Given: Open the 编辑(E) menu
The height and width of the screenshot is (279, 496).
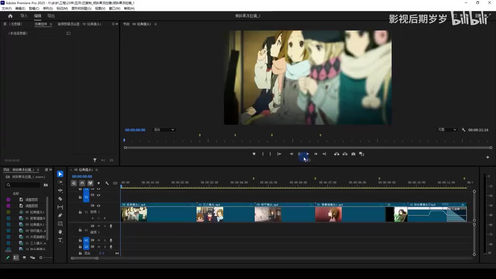Looking at the screenshot, I should pos(20,9).
